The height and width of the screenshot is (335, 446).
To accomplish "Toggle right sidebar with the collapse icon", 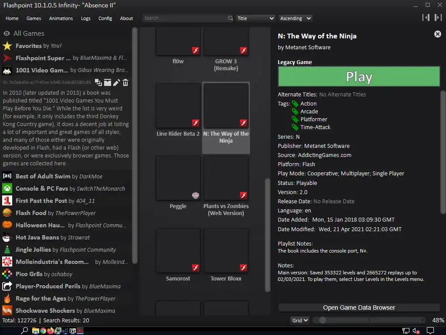I will point(438,17).
